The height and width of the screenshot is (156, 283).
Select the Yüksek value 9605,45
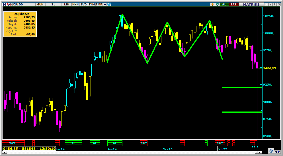coord(29,21)
